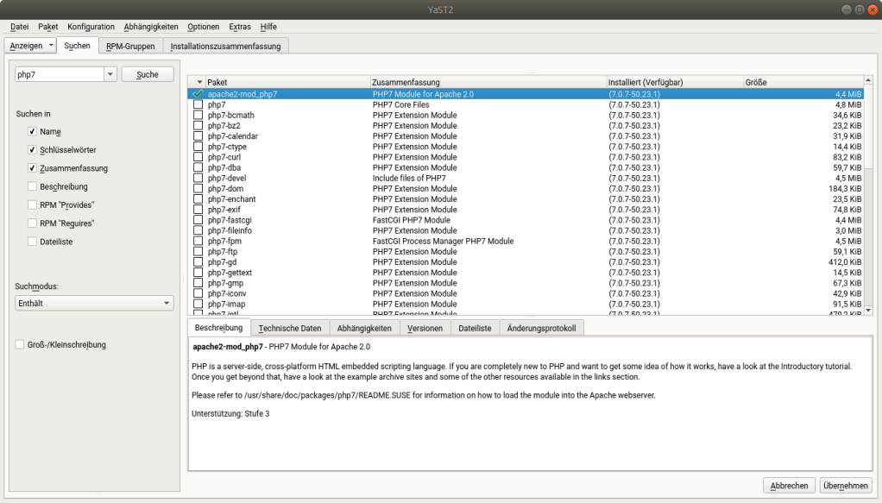Image resolution: width=882 pixels, height=503 pixels.
Task: Open the Optionen menu
Action: tap(203, 27)
